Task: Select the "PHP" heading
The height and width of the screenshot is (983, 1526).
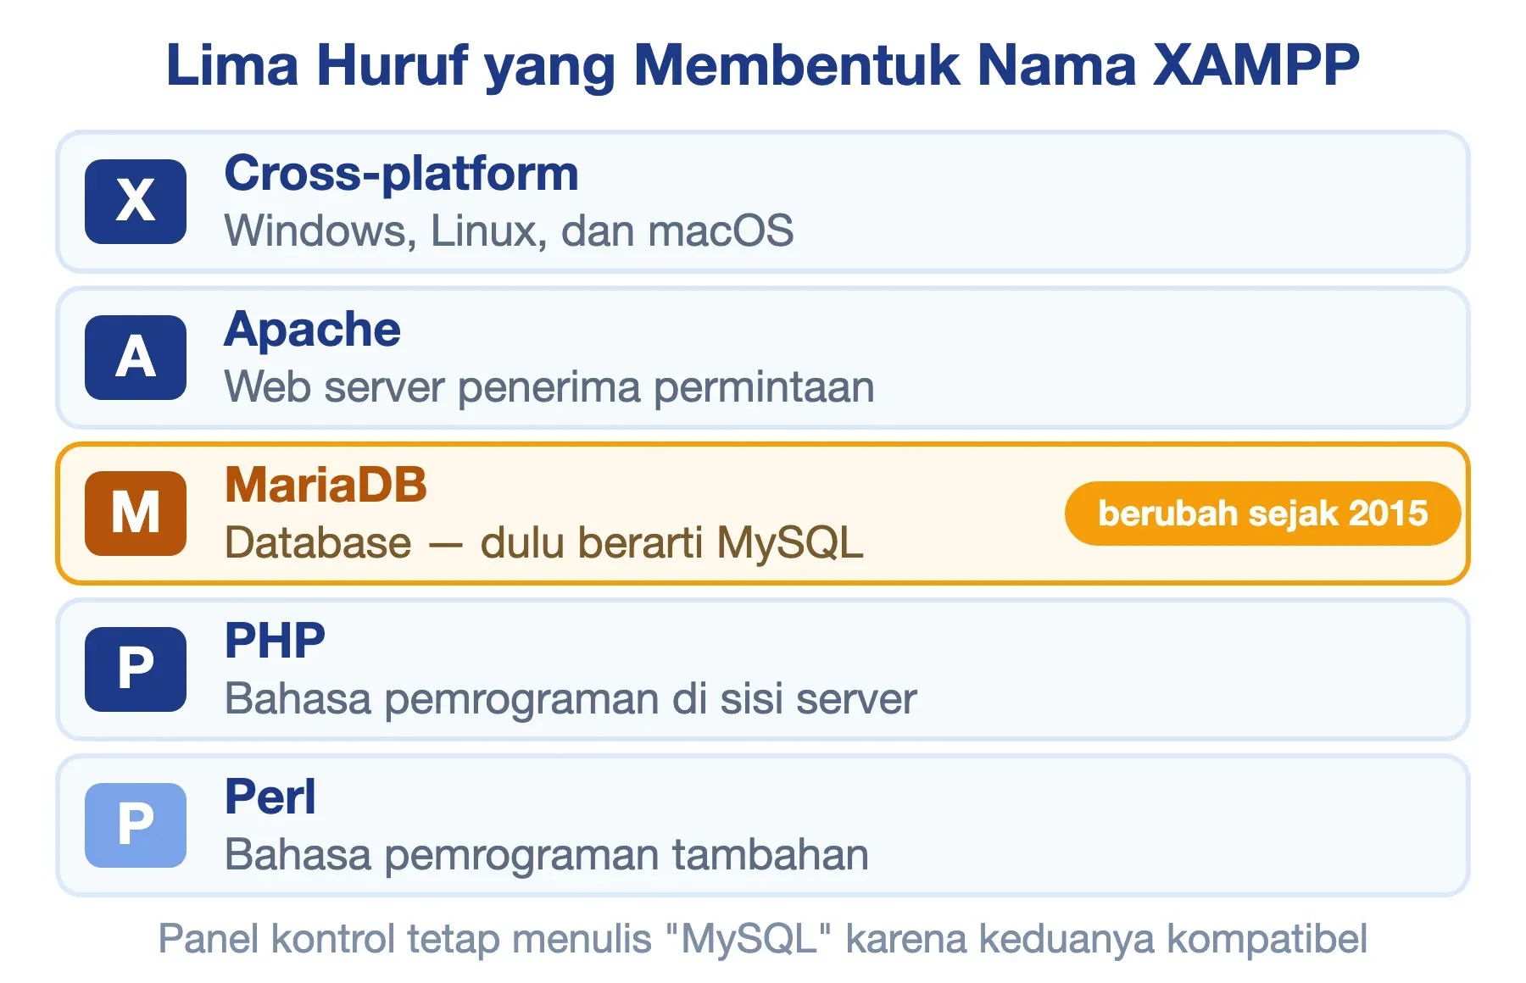Action: [x=275, y=641]
